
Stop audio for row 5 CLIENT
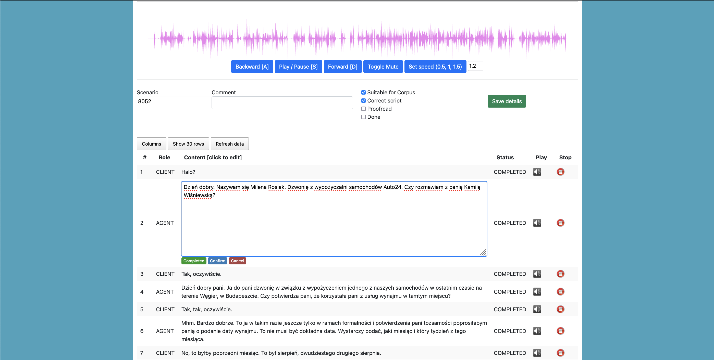click(x=560, y=309)
